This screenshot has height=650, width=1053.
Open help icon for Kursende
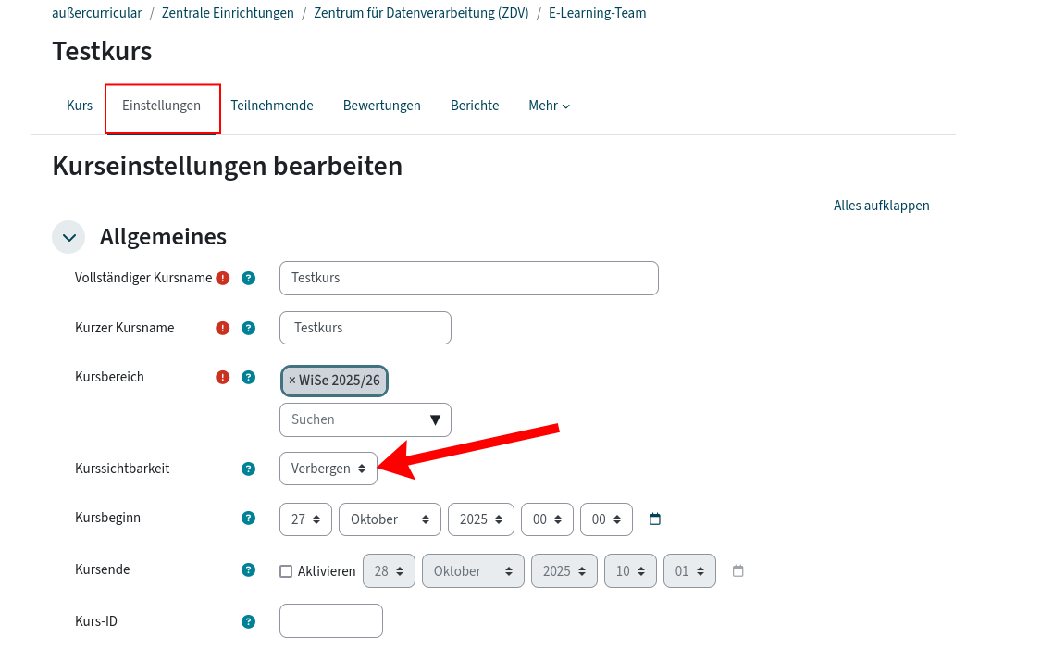click(x=248, y=569)
